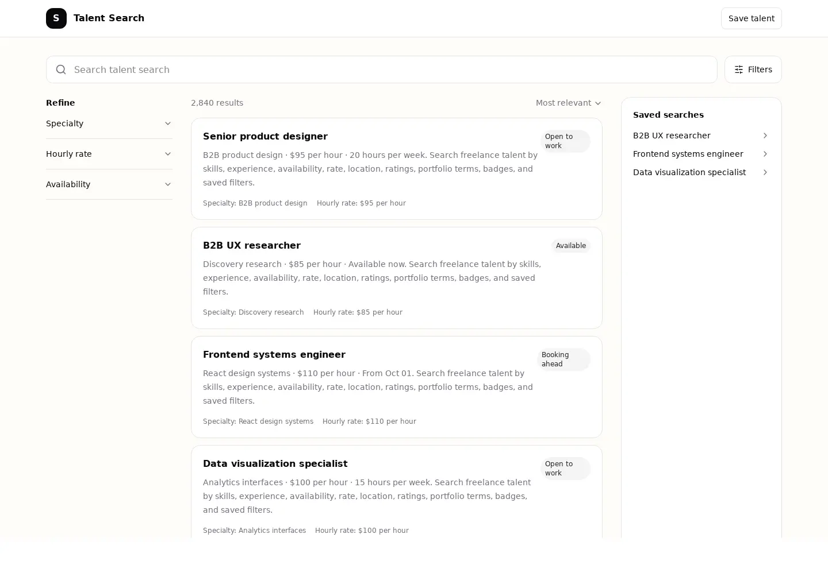Click the Refine heading

pyautogui.click(x=60, y=103)
